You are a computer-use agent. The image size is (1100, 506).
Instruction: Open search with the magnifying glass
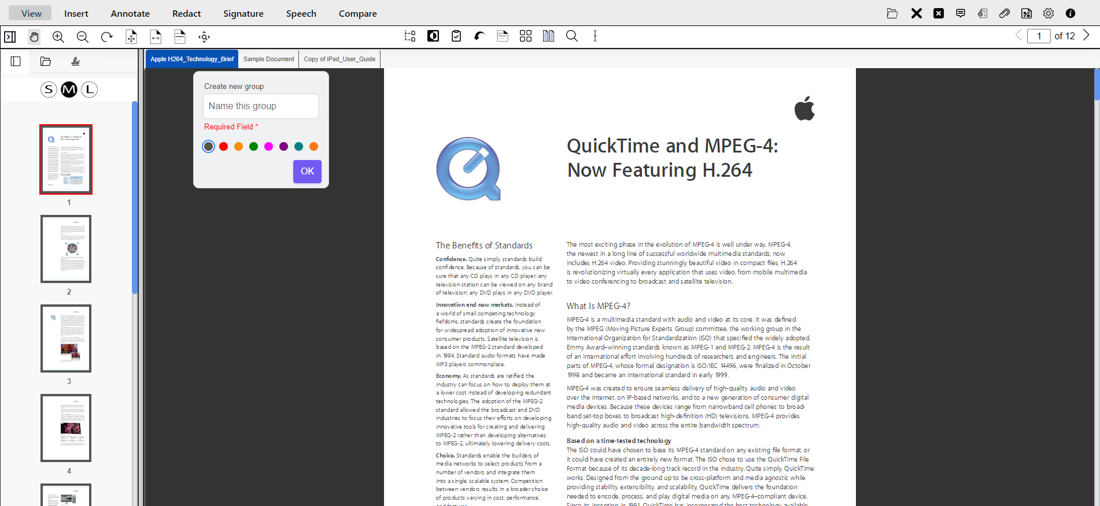click(572, 36)
